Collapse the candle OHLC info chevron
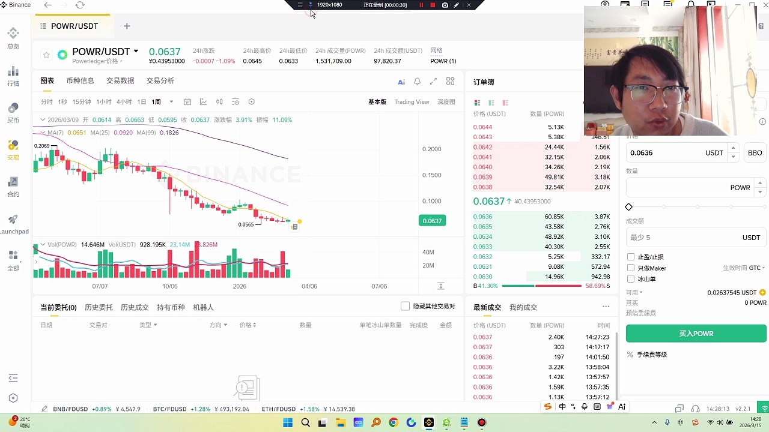 point(43,119)
